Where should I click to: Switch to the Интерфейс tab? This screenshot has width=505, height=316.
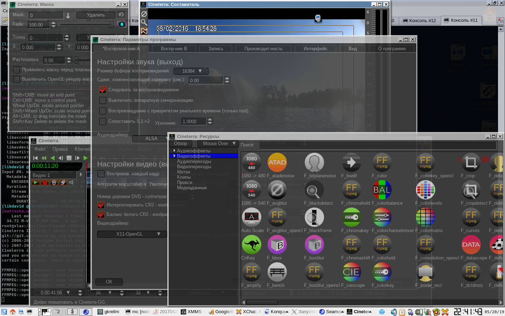click(315, 49)
